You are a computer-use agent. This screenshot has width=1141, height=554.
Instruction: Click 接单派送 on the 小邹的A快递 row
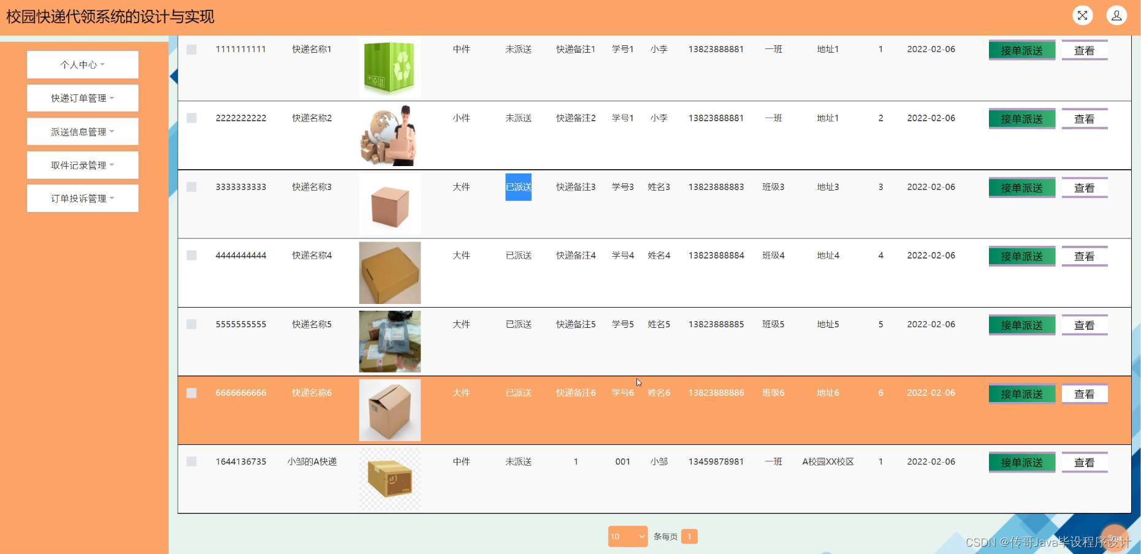pyautogui.click(x=1021, y=463)
